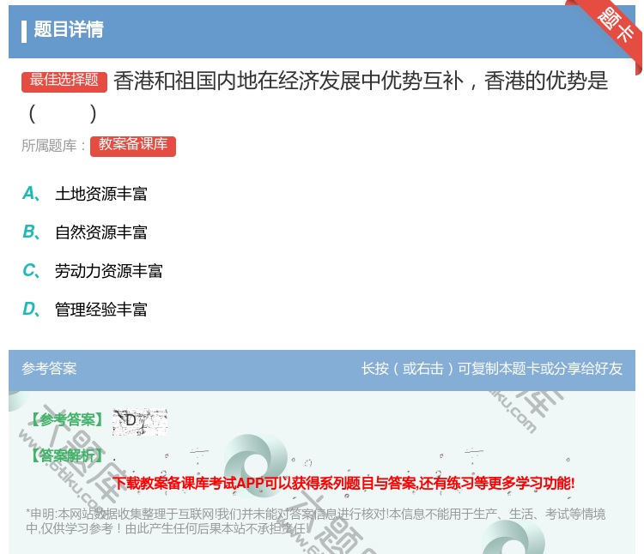644x554 pixels.
Task: Click the white bar icon beside 题目详情
Action: point(24,30)
